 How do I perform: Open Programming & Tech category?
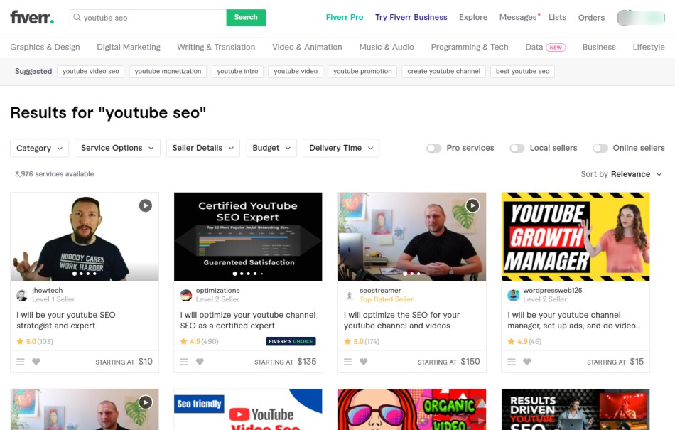point(470,48)
